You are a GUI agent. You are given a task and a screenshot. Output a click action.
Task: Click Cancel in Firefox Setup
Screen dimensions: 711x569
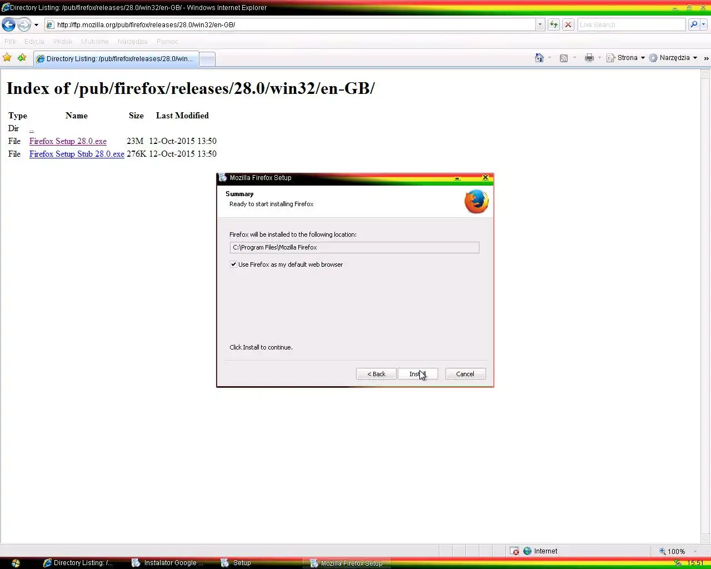(x=465, y=374)
